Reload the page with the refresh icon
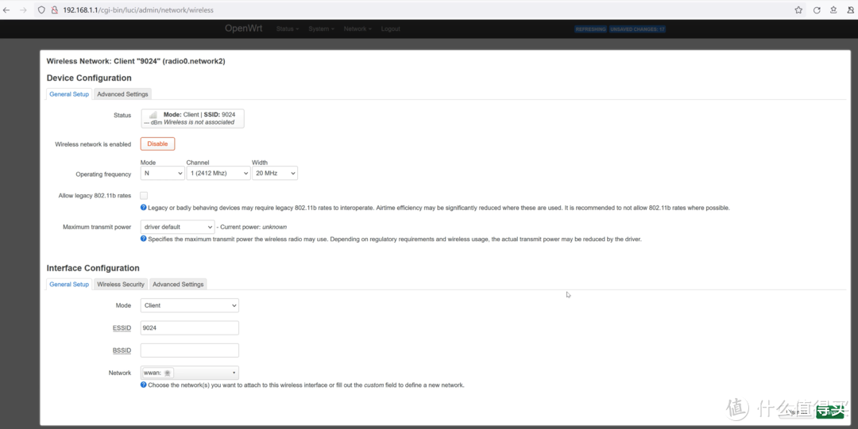The image size is (858, 429). (x=817, y=10)
